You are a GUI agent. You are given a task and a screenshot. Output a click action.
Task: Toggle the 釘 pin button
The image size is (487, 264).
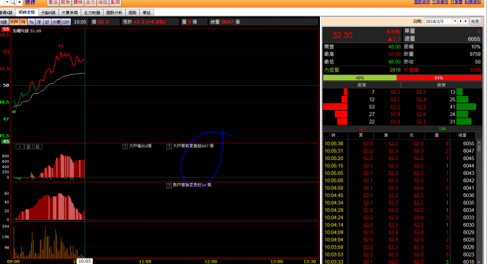click(47, 22)
